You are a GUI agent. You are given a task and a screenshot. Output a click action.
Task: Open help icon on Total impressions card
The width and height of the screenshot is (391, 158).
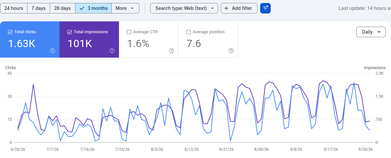[x=112, y=51]
